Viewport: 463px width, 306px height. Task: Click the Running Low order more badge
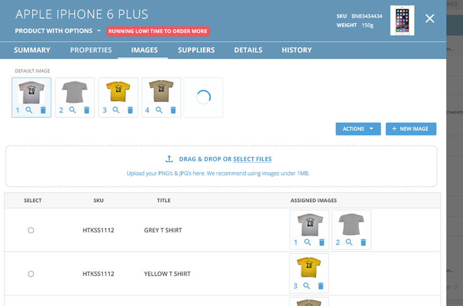pos(158,31)
